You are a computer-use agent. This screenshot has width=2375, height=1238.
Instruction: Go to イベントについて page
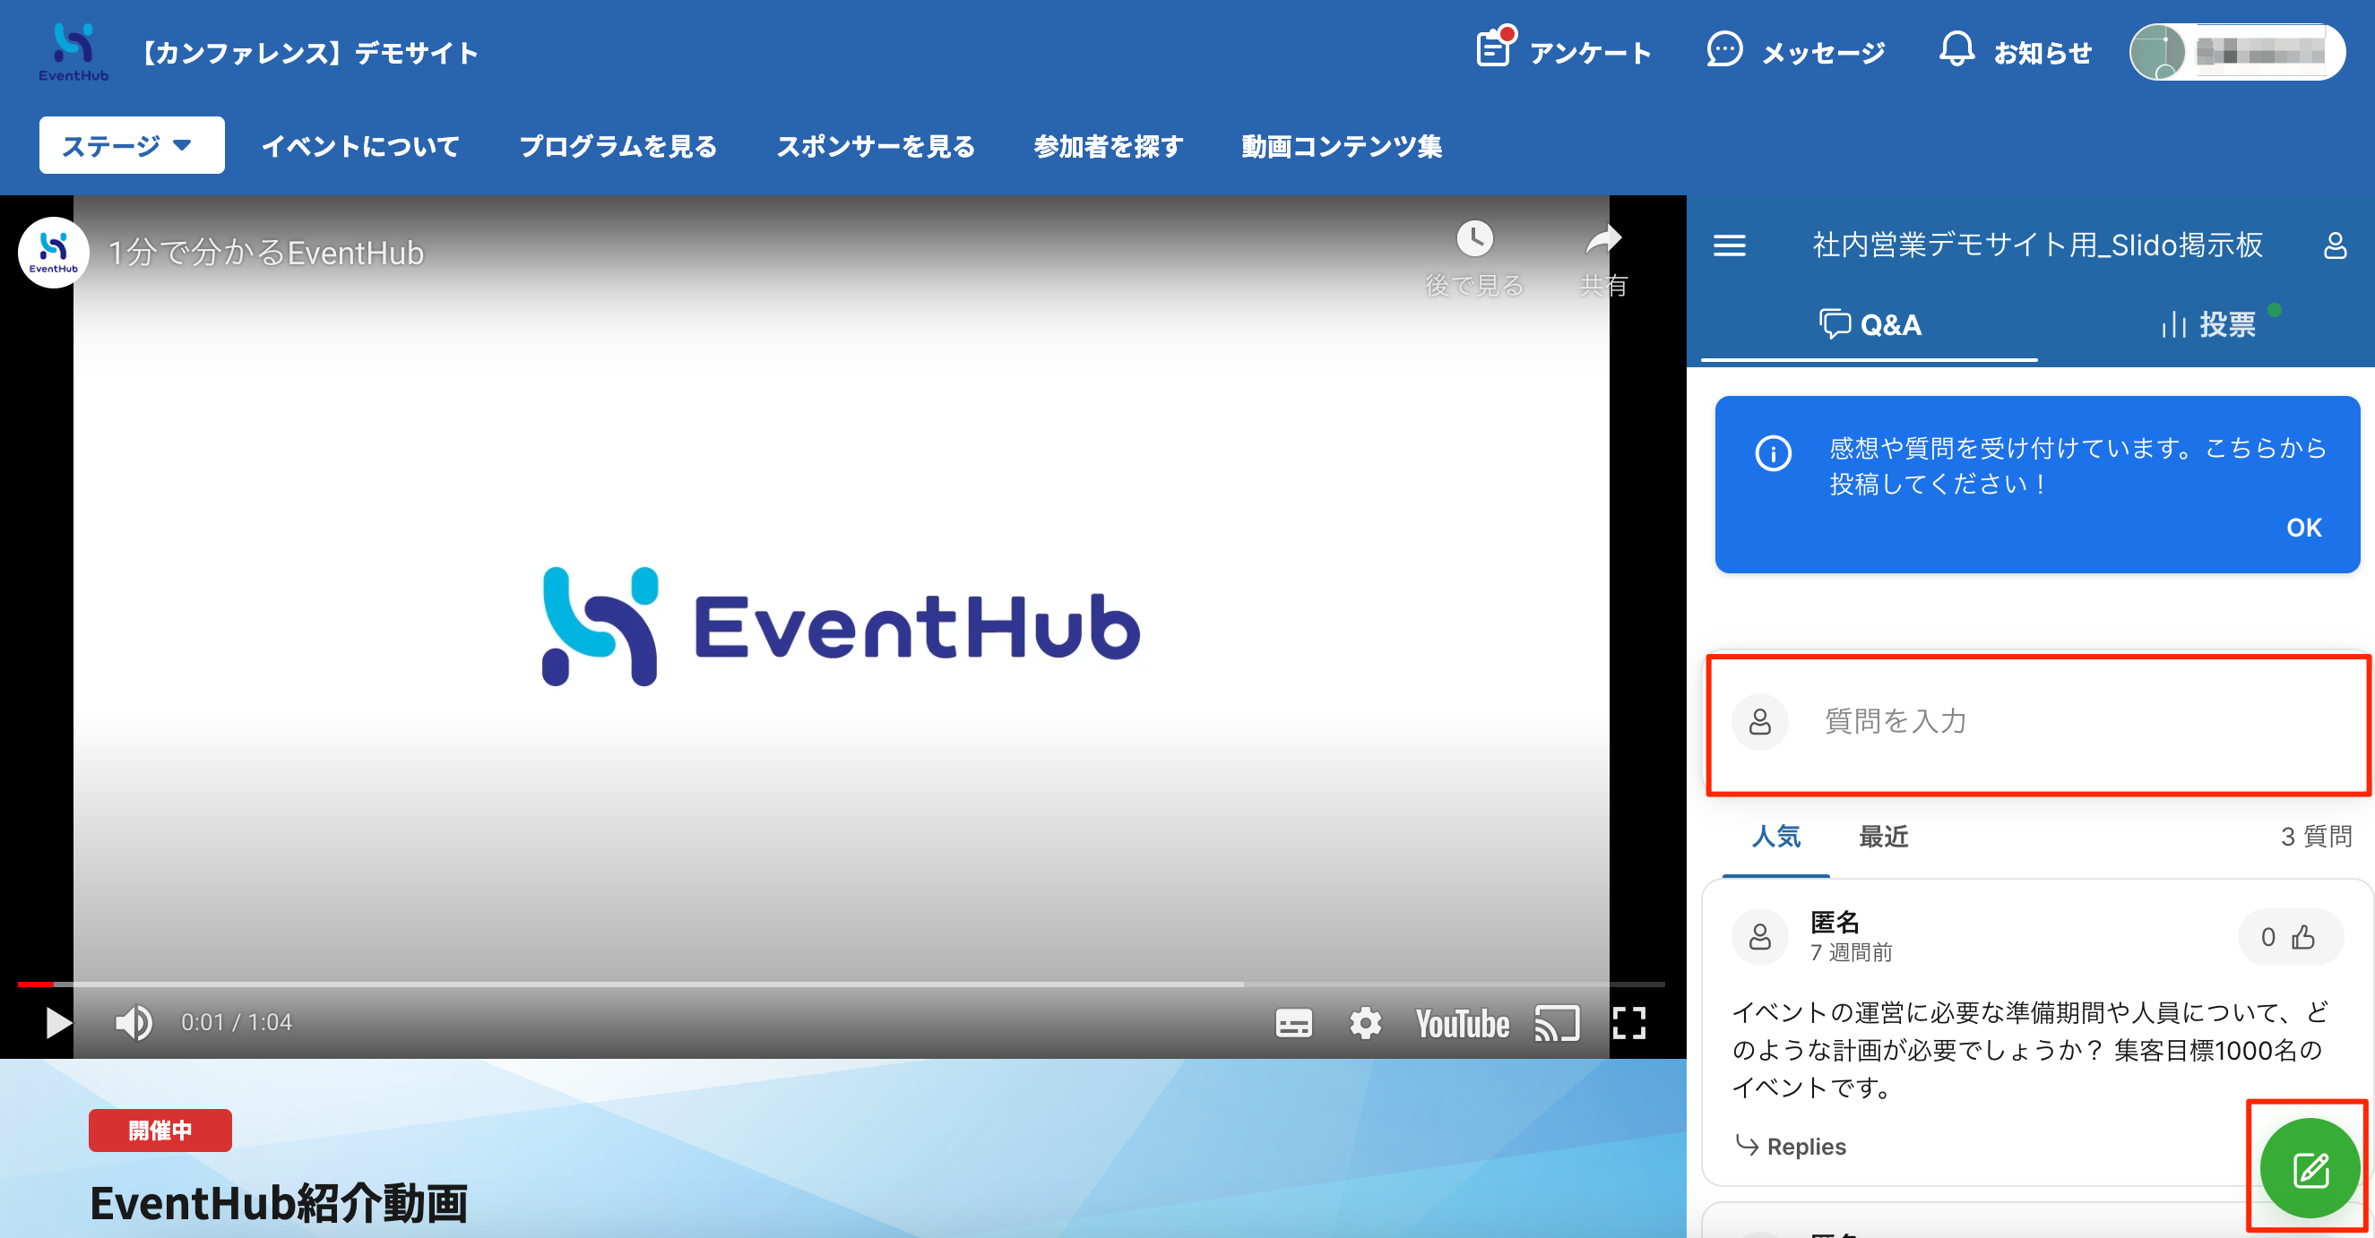click(x=360, y=146)
